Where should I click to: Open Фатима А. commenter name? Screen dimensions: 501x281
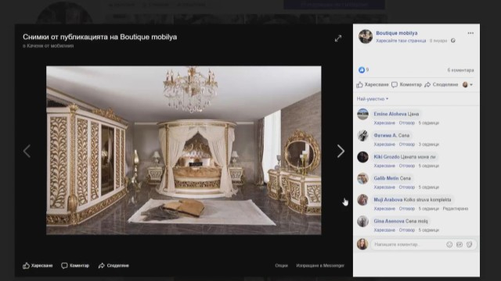(384, 135)
